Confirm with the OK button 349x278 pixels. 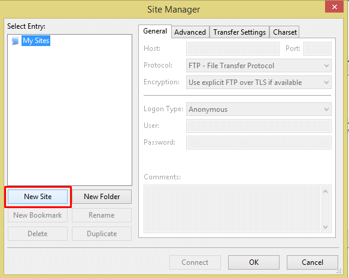click(x=254, y=262)
